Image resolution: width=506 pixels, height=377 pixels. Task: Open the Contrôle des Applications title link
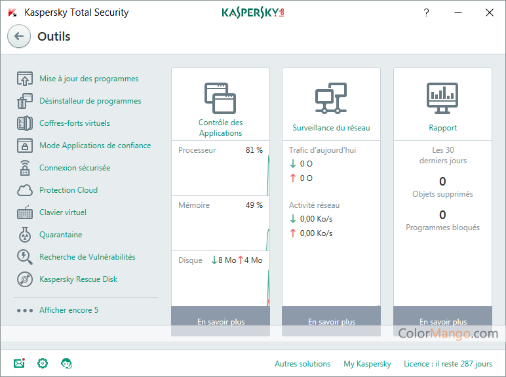(220, 127)
